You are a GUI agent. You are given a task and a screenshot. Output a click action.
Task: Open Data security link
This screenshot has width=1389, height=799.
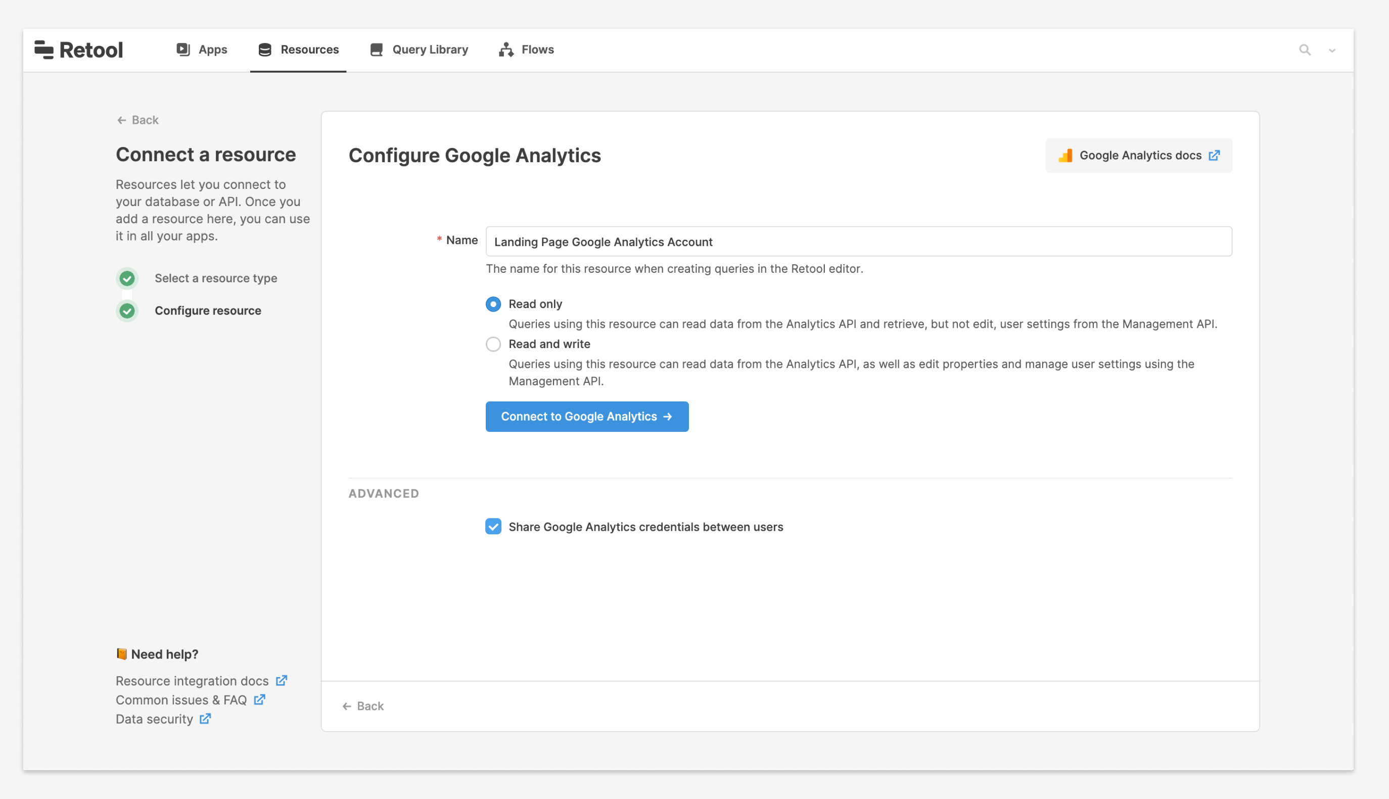point(154,719)
